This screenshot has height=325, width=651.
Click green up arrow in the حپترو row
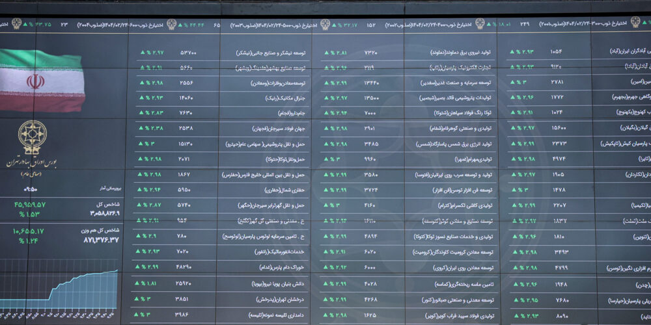coord(141,144)
